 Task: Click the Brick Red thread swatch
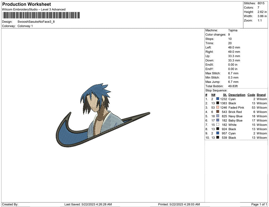[218, 112]
